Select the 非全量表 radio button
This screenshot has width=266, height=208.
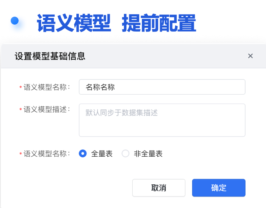[125, 154]
